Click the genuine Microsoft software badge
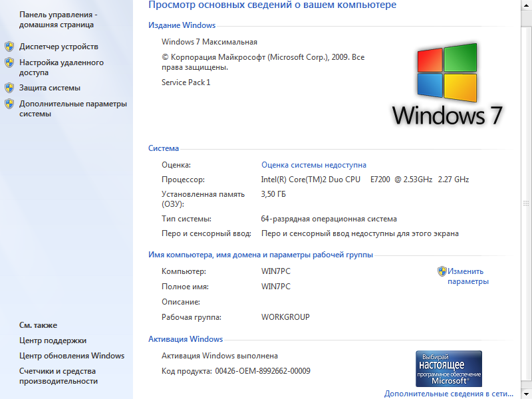 click(x=448, y=369)
